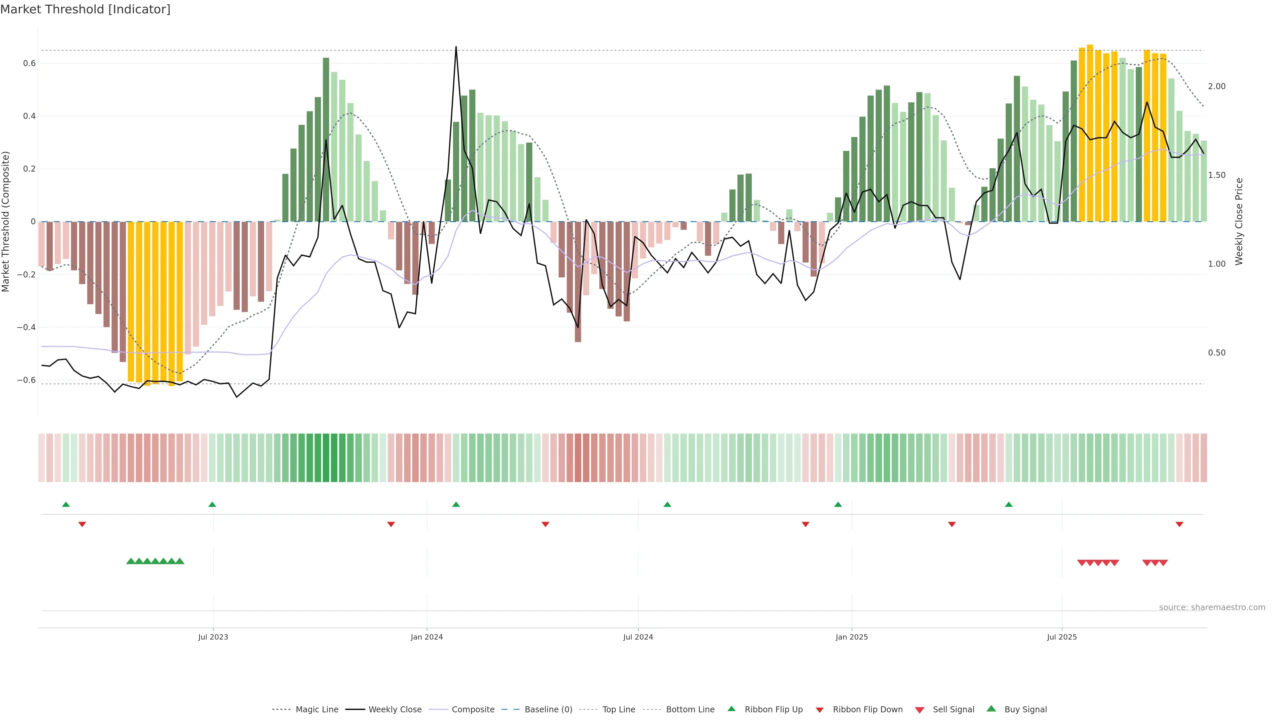This screenshot has width=1282, height=721.
Task: Click the Ribbon Flip Up legend triangle icon
Action: click(x=731, y=709)
